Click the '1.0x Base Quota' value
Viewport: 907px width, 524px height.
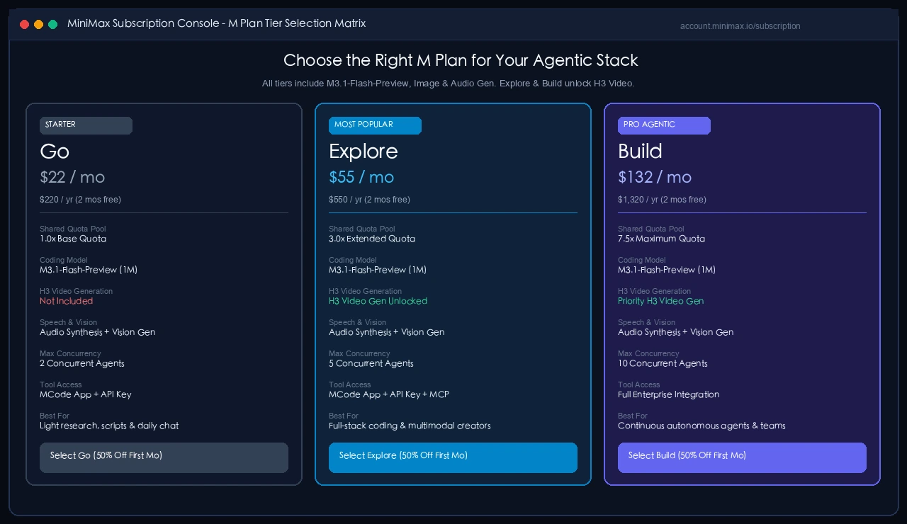pyautogui.click(x=73, y=239)
